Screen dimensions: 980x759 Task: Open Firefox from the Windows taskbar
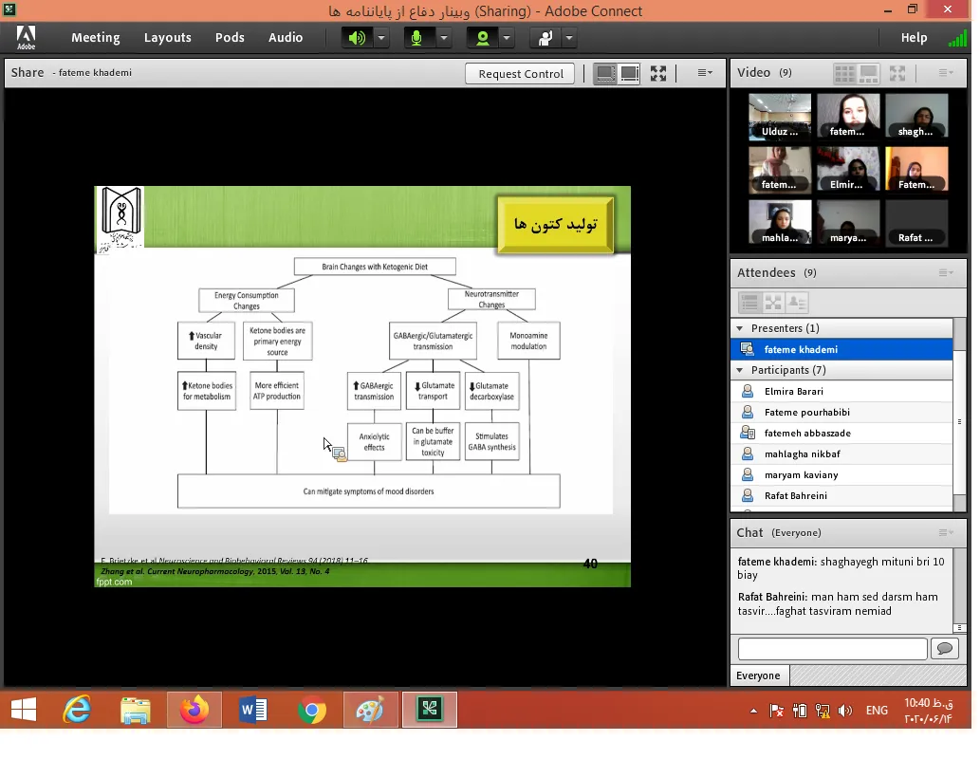click(194, 710)
